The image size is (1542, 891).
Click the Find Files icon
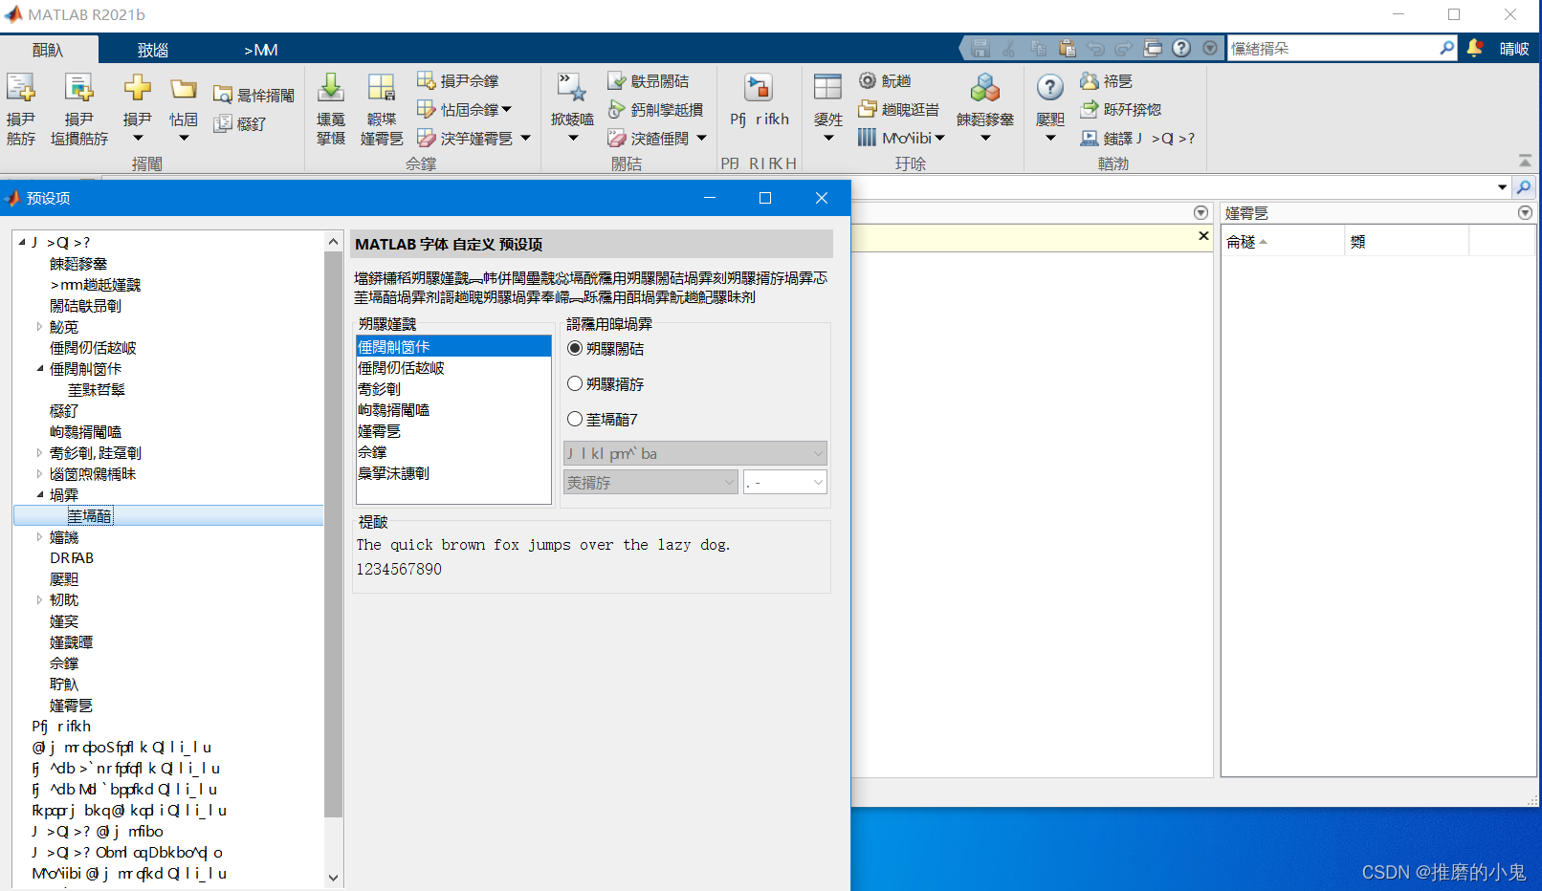[x=223, y=95]
